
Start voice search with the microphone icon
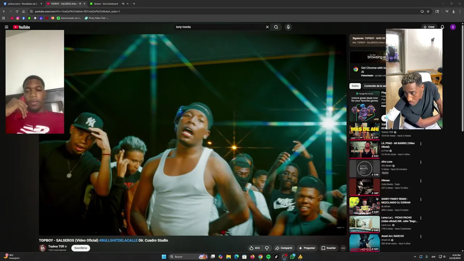pyautogui.click(x=288, y=27)
